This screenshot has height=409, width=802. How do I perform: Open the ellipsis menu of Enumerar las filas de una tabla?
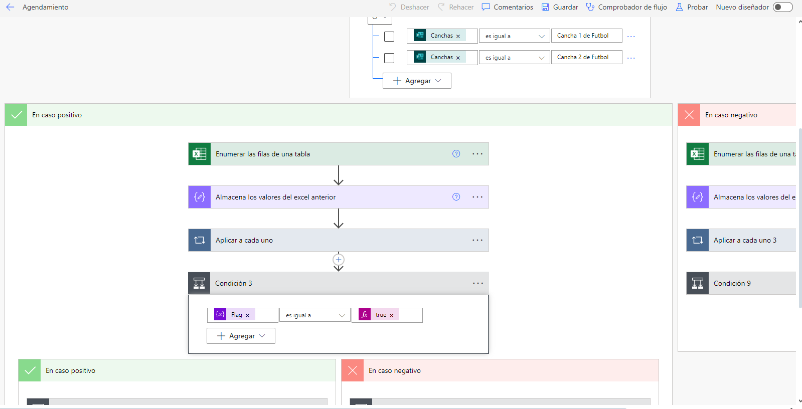coord(477,154)
